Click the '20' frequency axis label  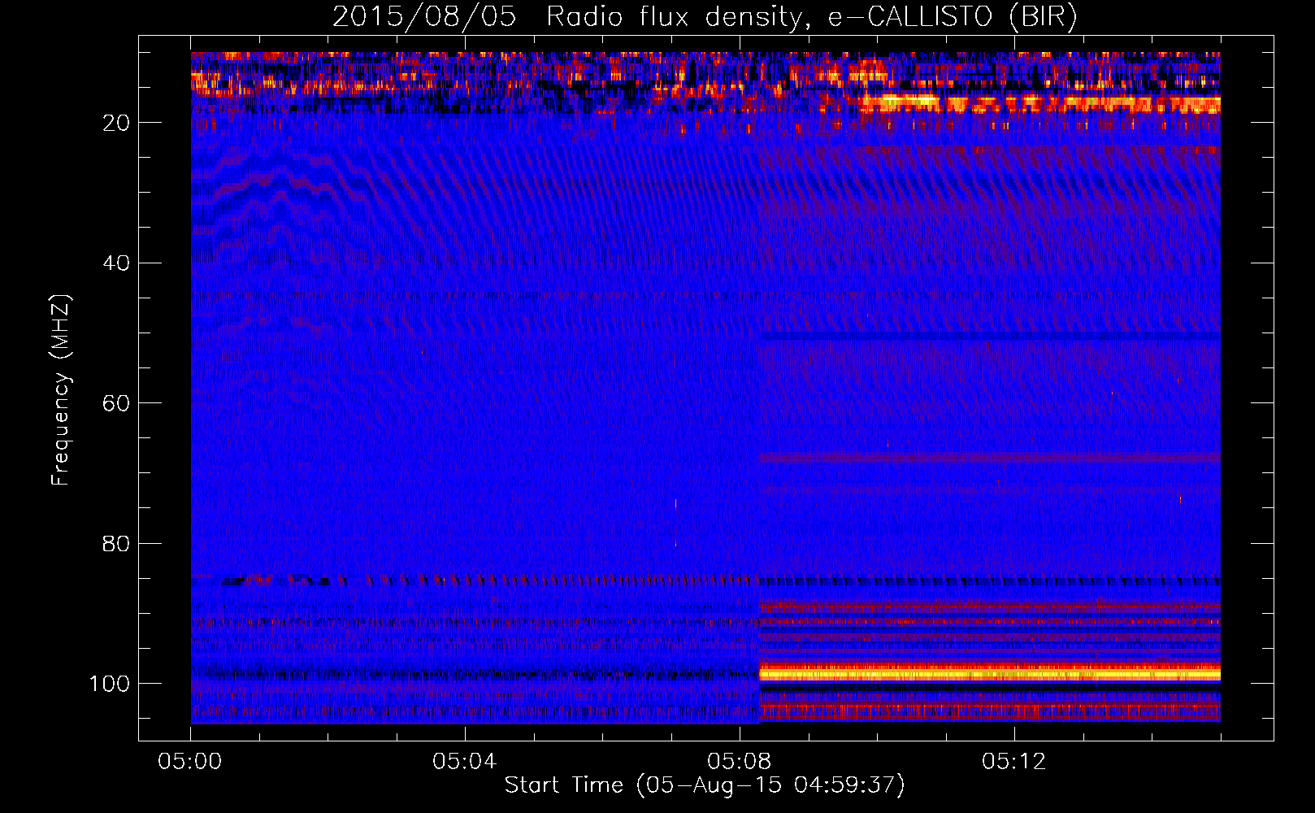coord(117,123)
